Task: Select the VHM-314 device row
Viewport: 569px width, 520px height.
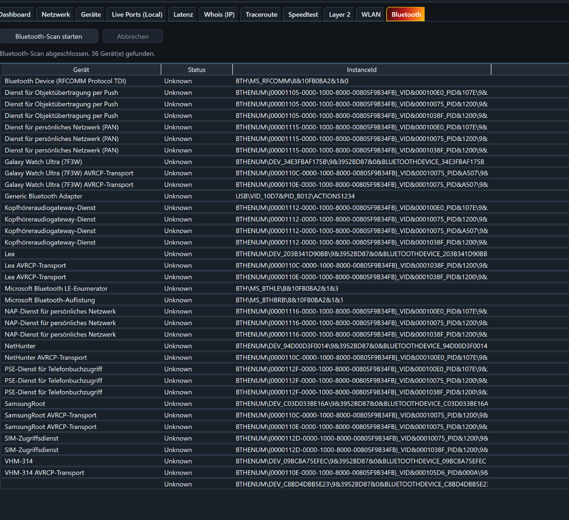Action: (x=284, y=461)
